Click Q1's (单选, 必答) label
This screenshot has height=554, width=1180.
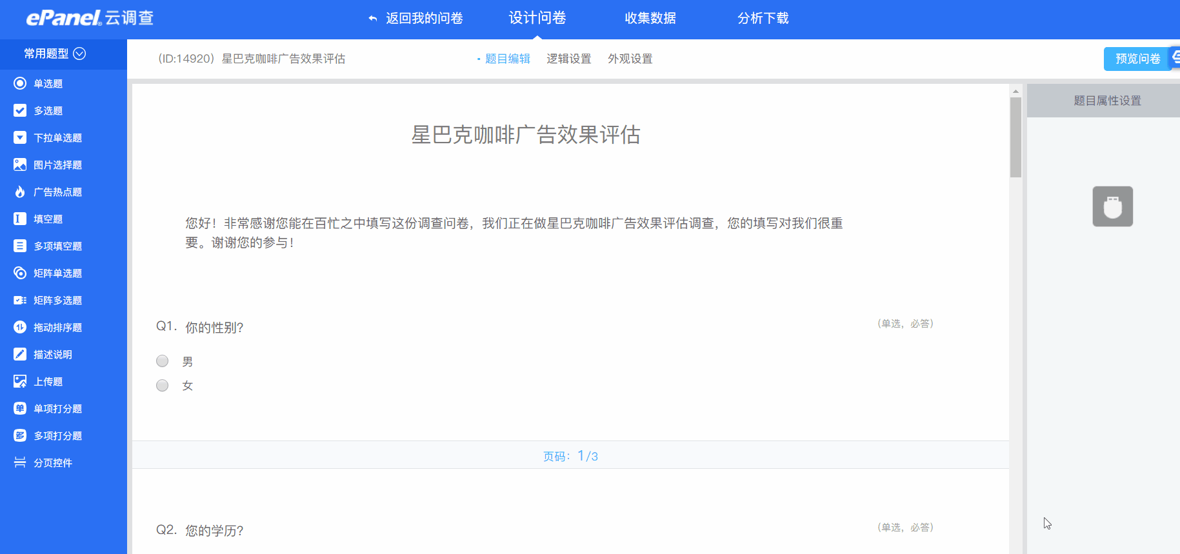pyautogui.click(x=905, y=323)
